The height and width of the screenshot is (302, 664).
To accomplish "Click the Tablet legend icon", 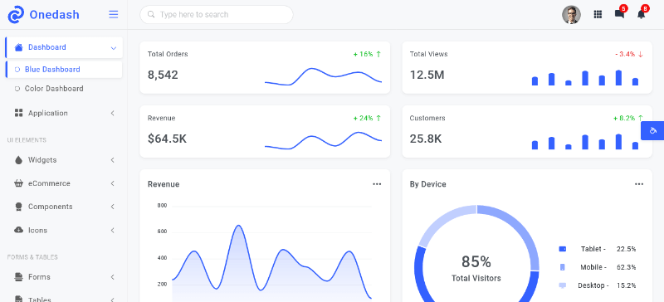I will pos(562,249).
